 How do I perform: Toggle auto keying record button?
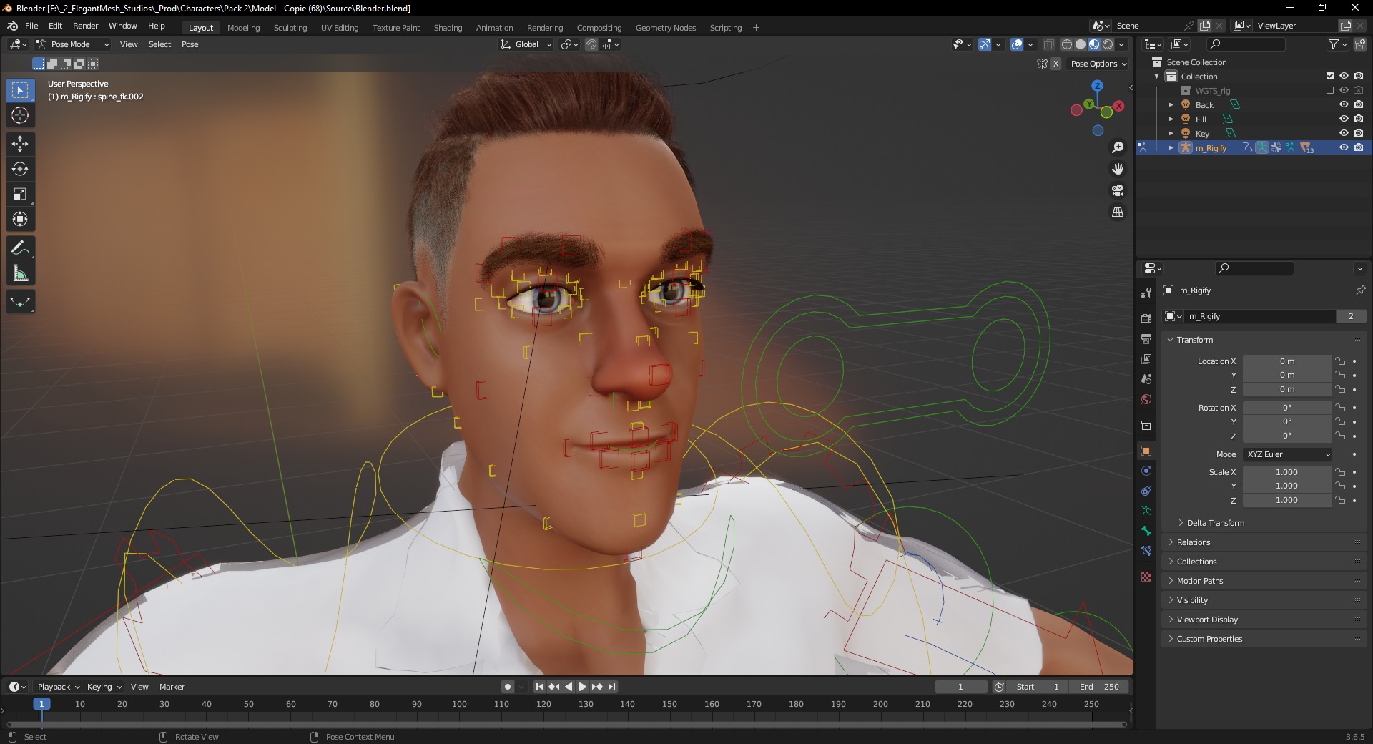[508, 687]
